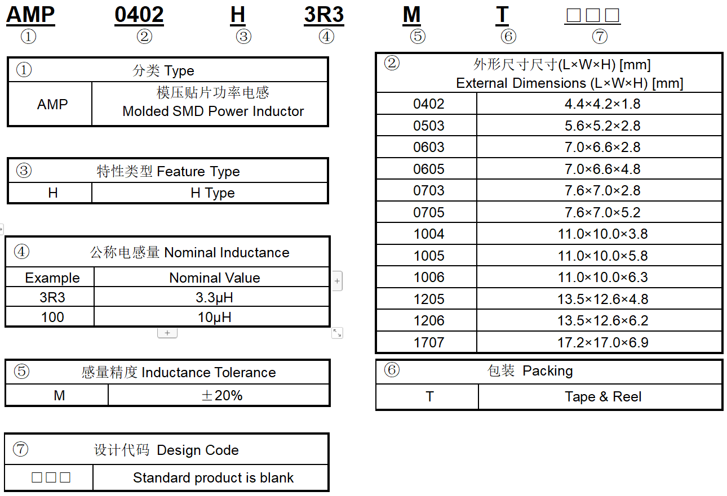Click the 'H Type' cell
Screen dimensions: 727x496
click(x=210, y=193)
